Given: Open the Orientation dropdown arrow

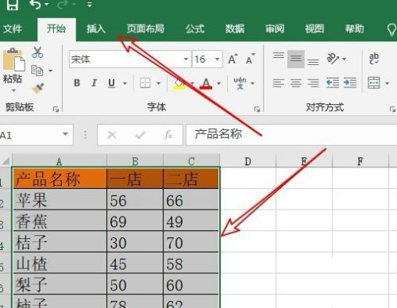Looking at the screenshot, I should [x=344, y=59].
